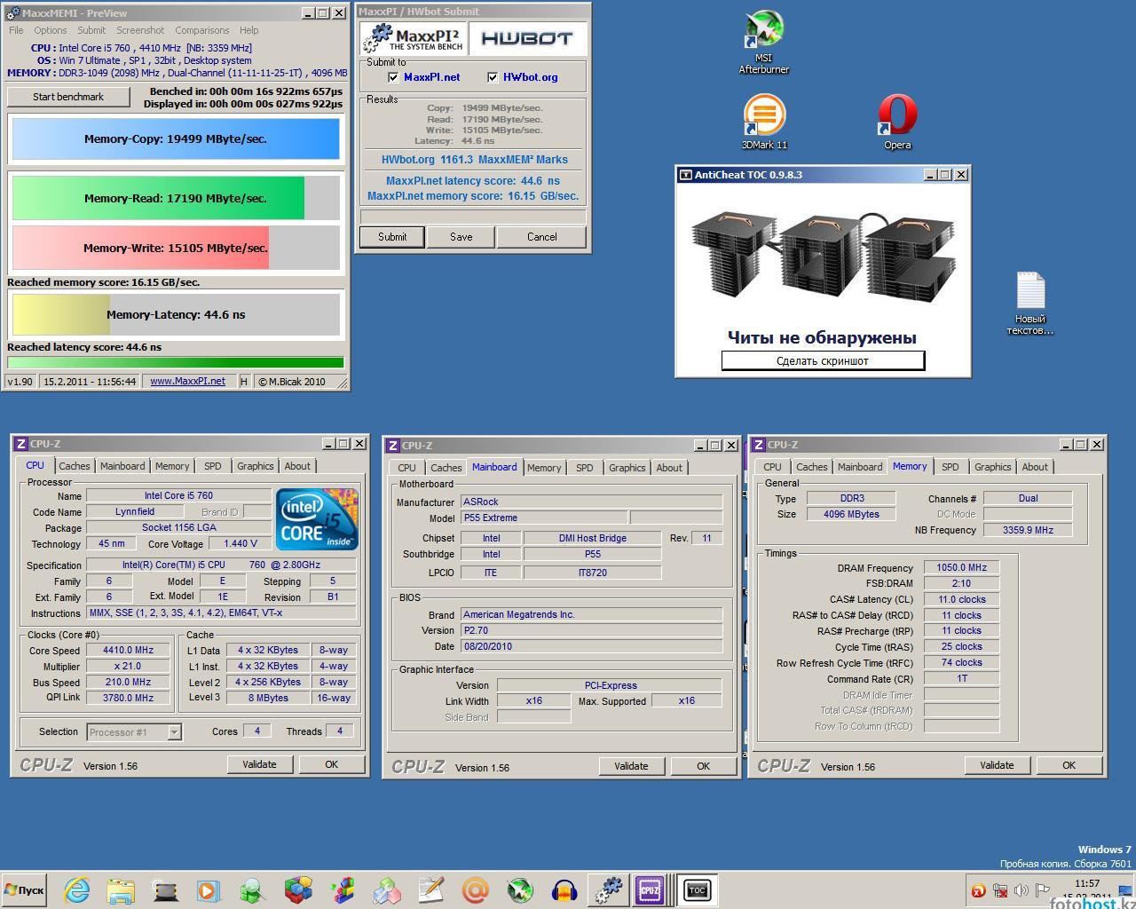The image size is (1136, 909).
Task: Click the NB Frequency 3359.9 MHz value
Action: click(x=1028, y=530)
